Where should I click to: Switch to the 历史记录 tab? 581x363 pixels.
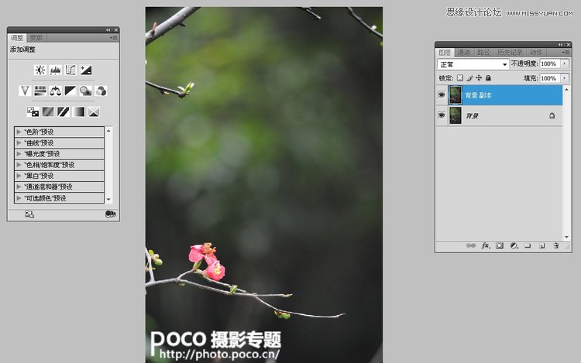click(510, 53)
